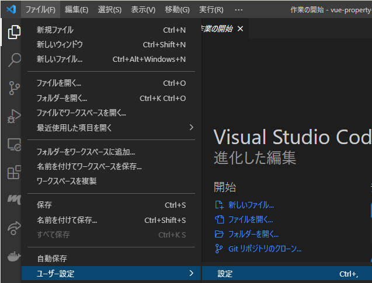Expand ユーザー設定 submenu
This screenshot has width=372, height=283.
click(112, 273)
